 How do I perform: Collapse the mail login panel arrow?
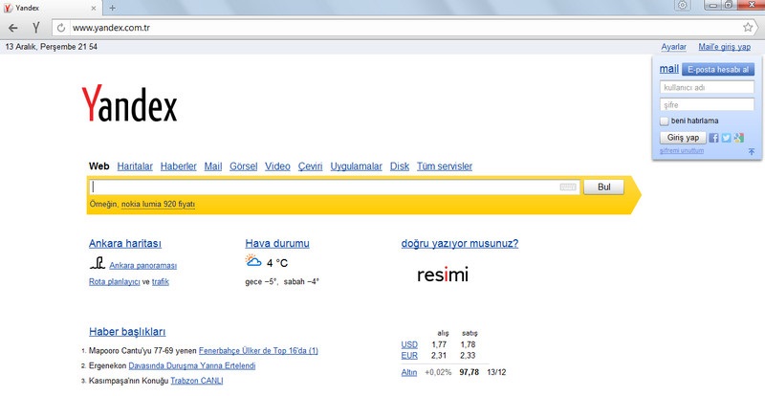point(752,152)
